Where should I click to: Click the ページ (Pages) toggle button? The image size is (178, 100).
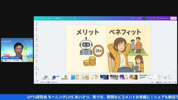[159, 82]
